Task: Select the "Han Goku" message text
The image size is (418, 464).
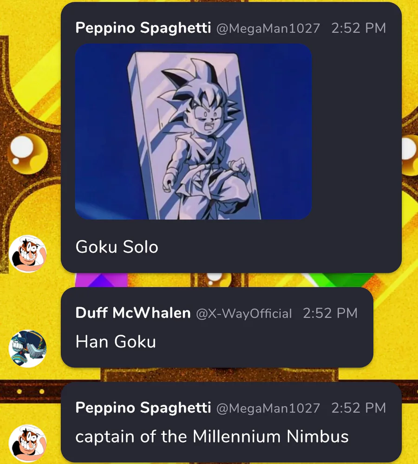Action: pos(116,341)
